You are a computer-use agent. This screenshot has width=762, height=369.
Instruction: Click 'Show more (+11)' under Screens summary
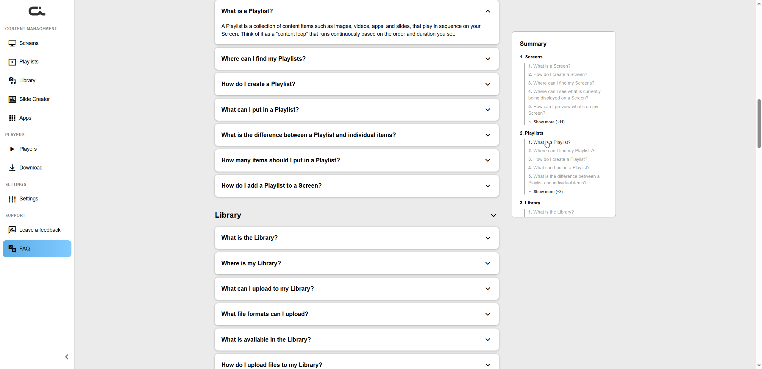click(549, 122)
